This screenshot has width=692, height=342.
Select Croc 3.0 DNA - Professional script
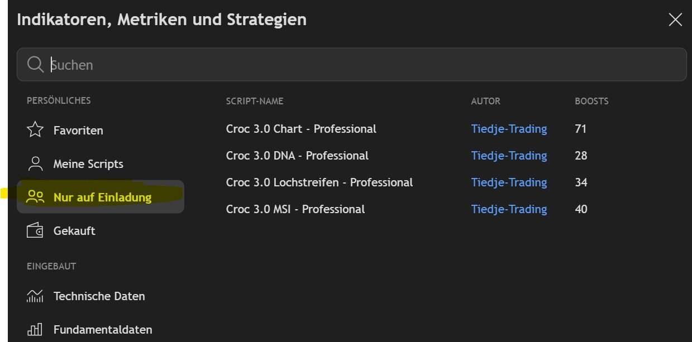(297, 156)
